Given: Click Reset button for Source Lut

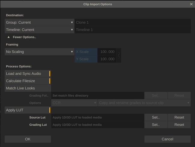Looking at the screenshot, I should pos(179,117).
